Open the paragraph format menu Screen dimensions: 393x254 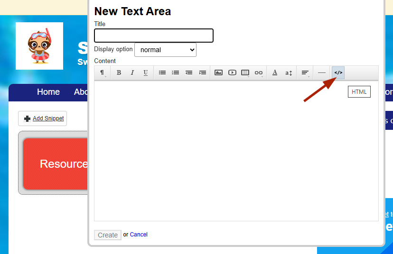pyautogui.click(x=103, y=73)
